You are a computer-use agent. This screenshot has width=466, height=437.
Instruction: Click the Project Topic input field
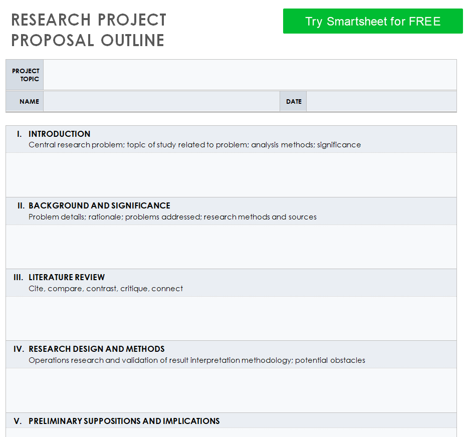click(250, 75)
